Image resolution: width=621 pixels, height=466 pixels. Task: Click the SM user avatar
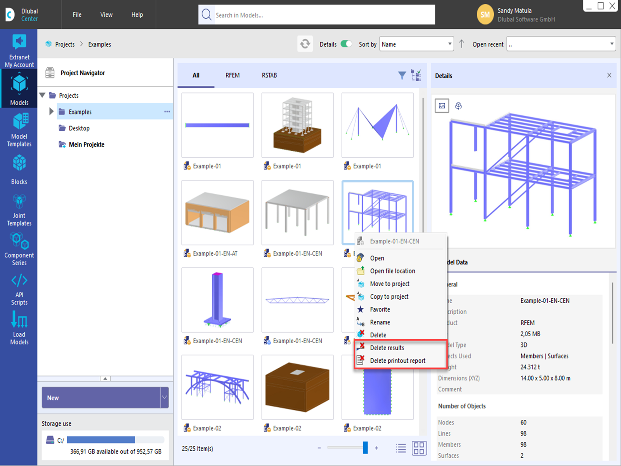coord(485,15)
